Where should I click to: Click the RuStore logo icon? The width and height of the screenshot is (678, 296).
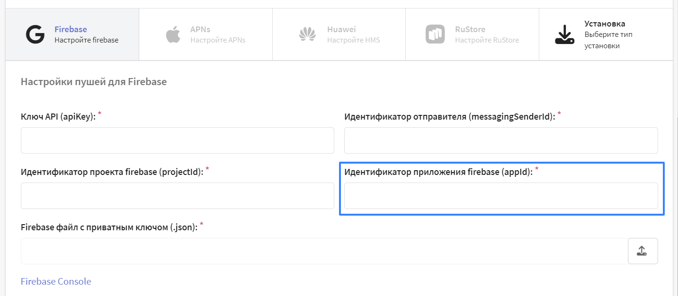coord(435,35)
